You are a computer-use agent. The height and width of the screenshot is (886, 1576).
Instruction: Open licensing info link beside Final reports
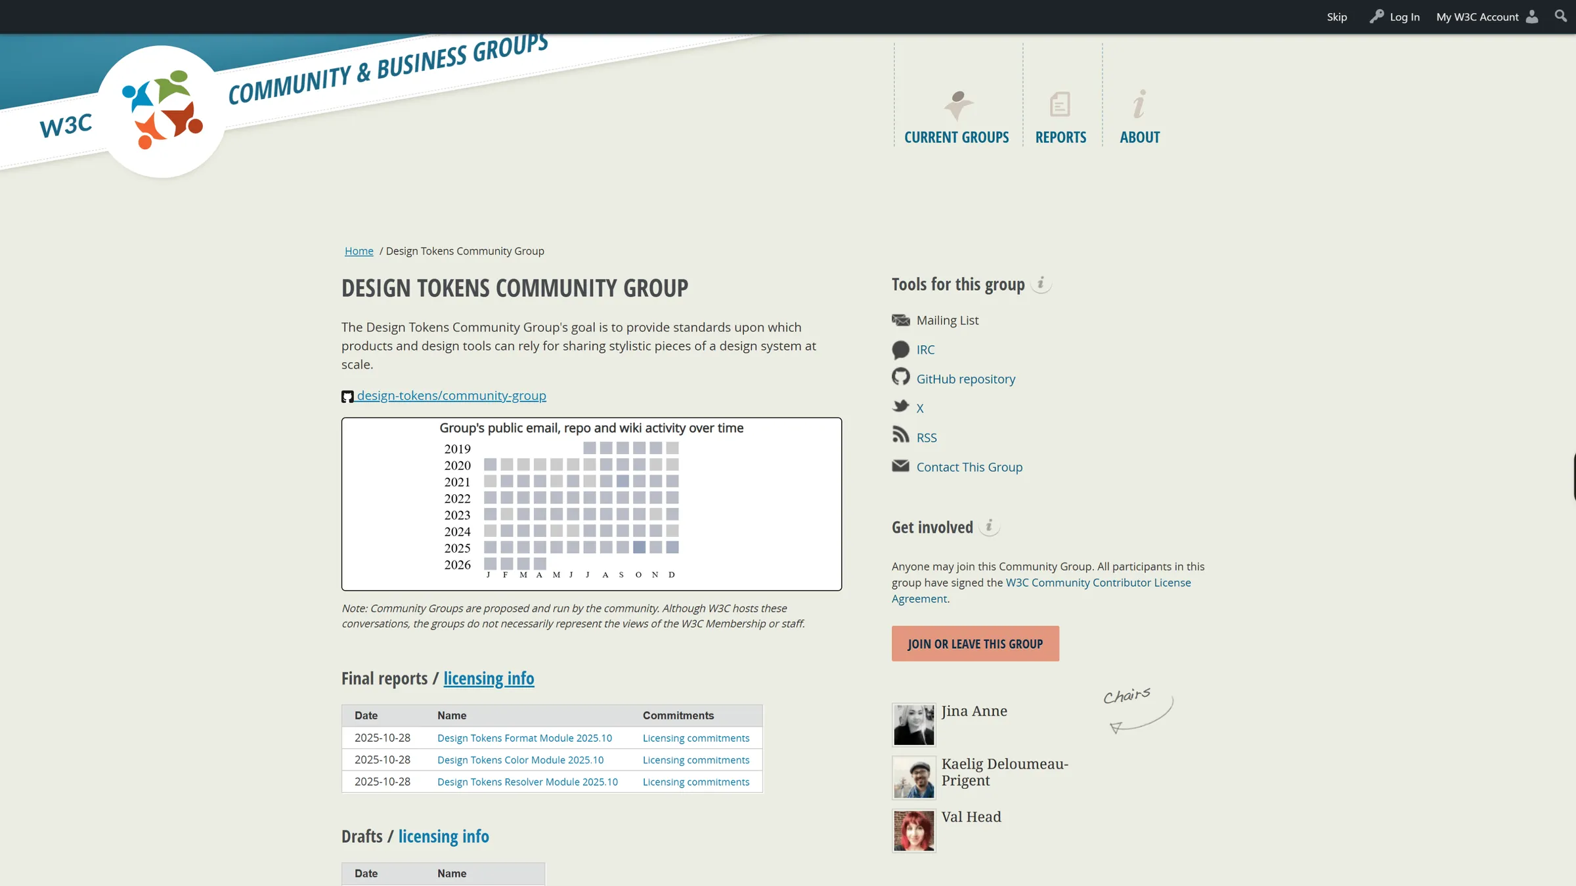(x=489, y=678)
